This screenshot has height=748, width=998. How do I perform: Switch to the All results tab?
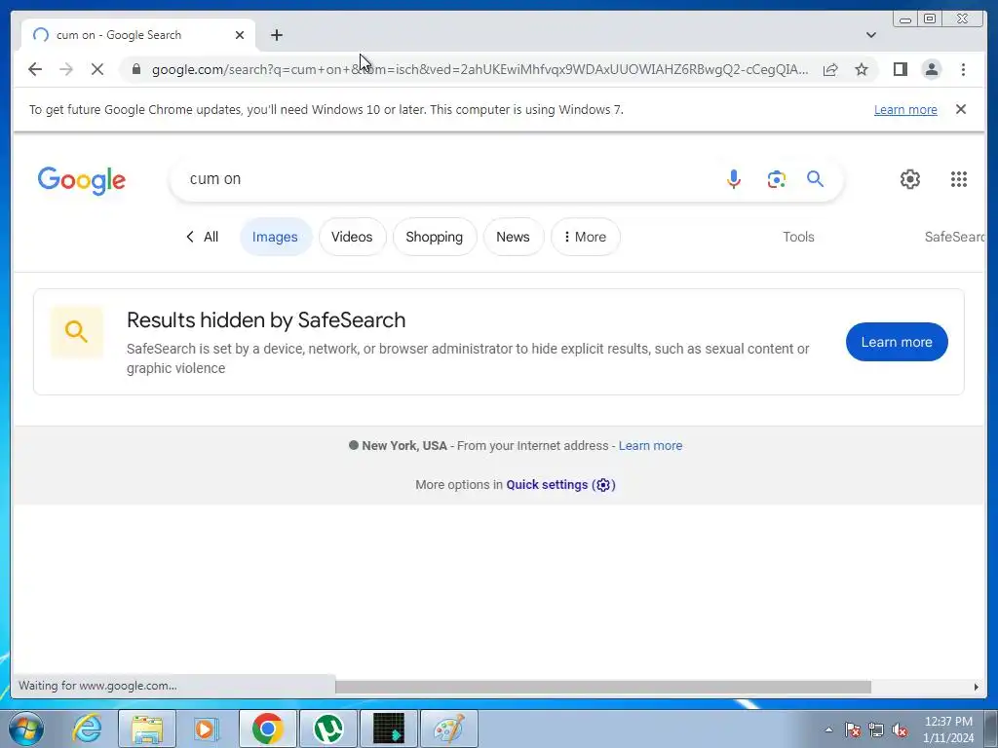[203, 237]
